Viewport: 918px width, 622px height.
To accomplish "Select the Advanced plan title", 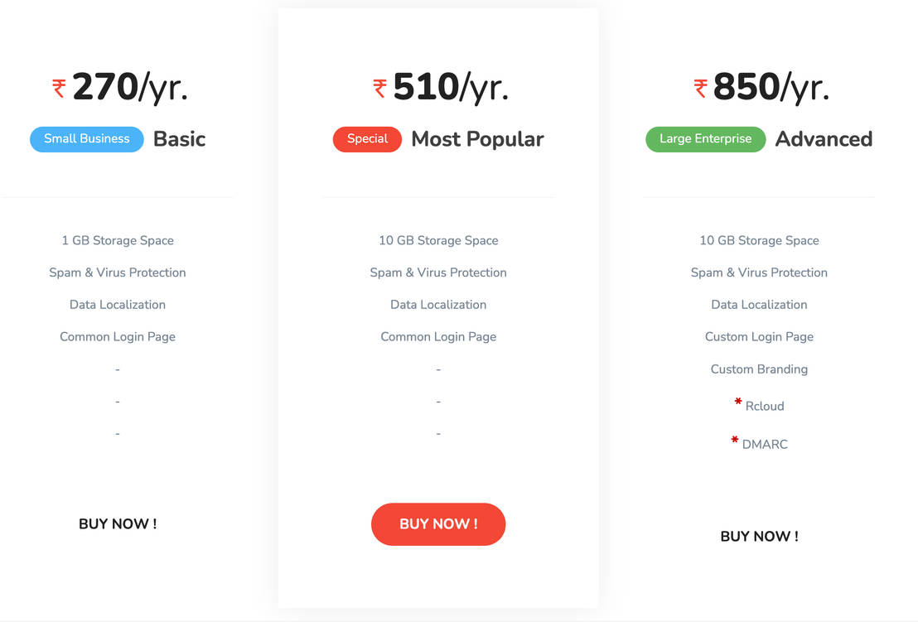I will (824, 139).
